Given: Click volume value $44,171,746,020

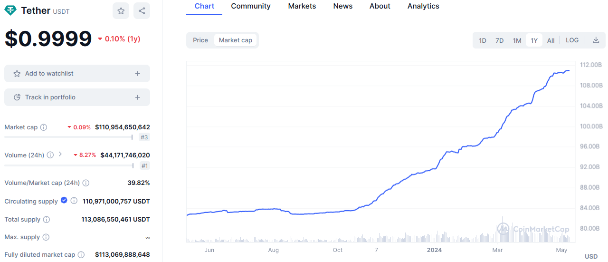Looking at the screenshot, I should click(x=125, y=155).
